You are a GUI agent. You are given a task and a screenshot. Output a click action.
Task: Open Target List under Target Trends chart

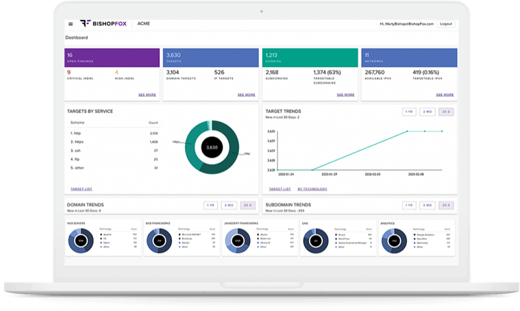[x=280, y=188]
